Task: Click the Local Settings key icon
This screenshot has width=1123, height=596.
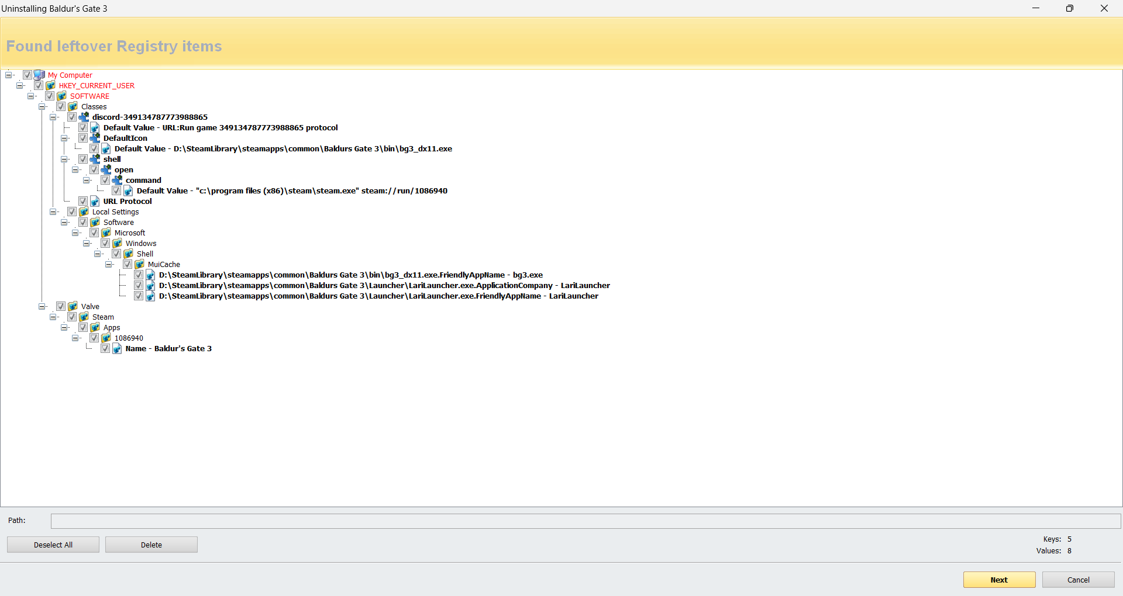Action: pyautogui.click(x=84, y=212)
